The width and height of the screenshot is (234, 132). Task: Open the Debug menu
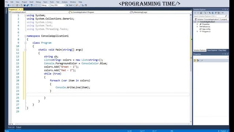pos(38,2)
